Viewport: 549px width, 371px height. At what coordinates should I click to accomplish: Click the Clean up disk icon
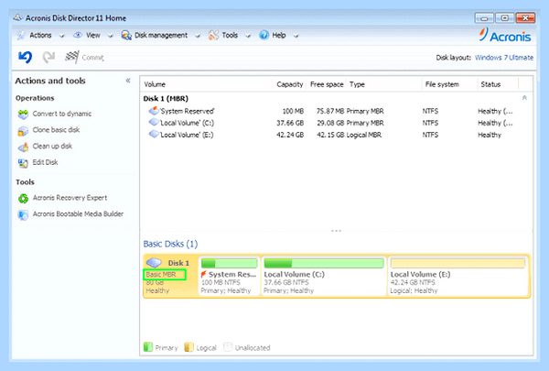click(x=23, y=147)
